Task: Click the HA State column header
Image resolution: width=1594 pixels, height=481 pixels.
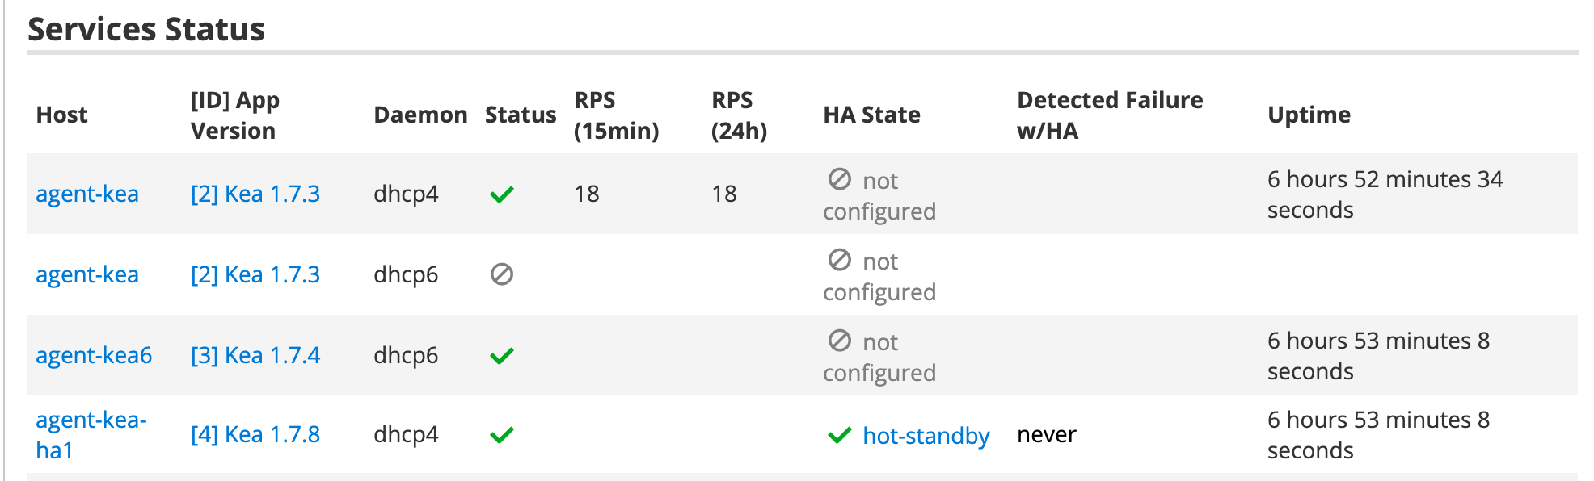Action: pos(871,115)
